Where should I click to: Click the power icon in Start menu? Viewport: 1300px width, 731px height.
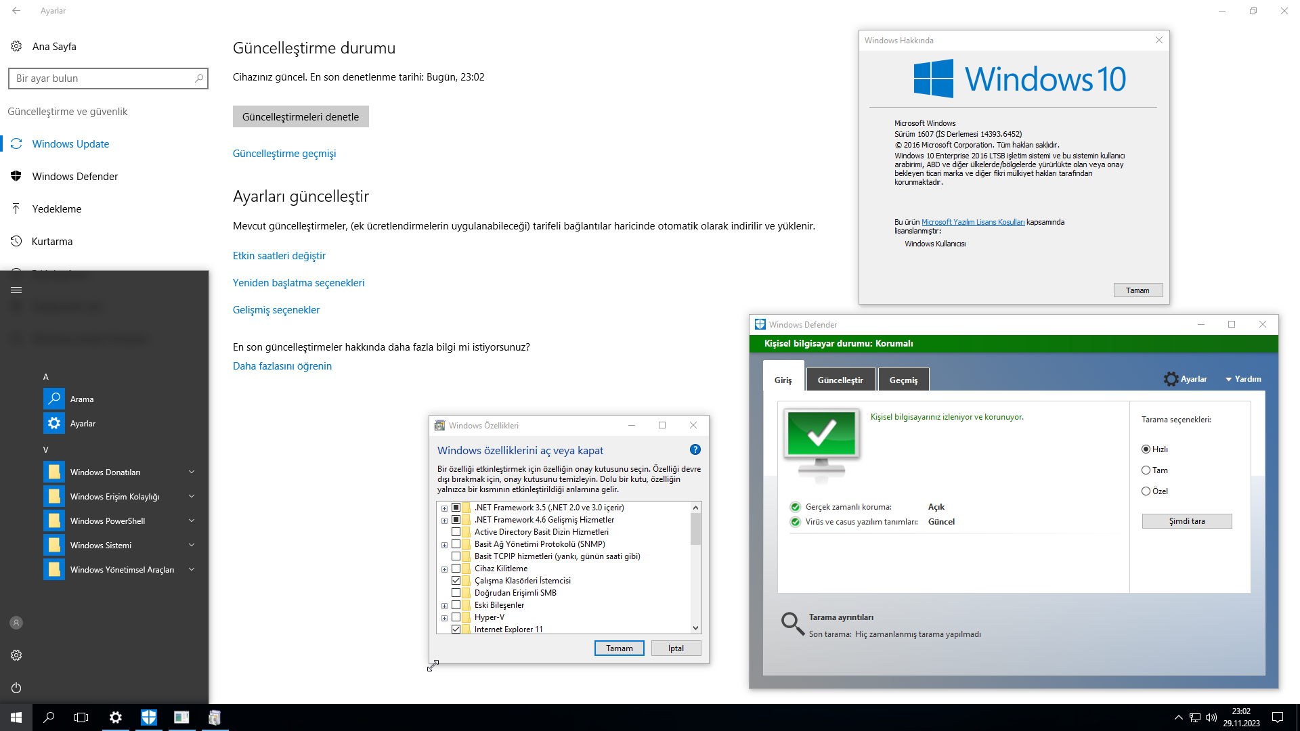(x=16, y=688)
